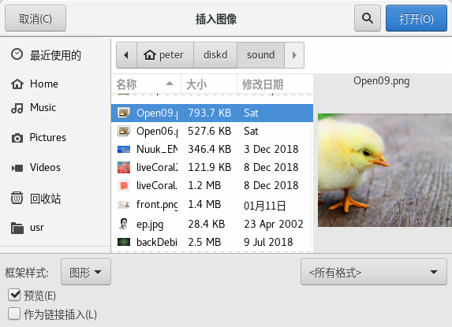The width and height of the screenshot is (452, 327).
Task: Click the peter home breadcrumb icon
Action: tap(150, 54)
